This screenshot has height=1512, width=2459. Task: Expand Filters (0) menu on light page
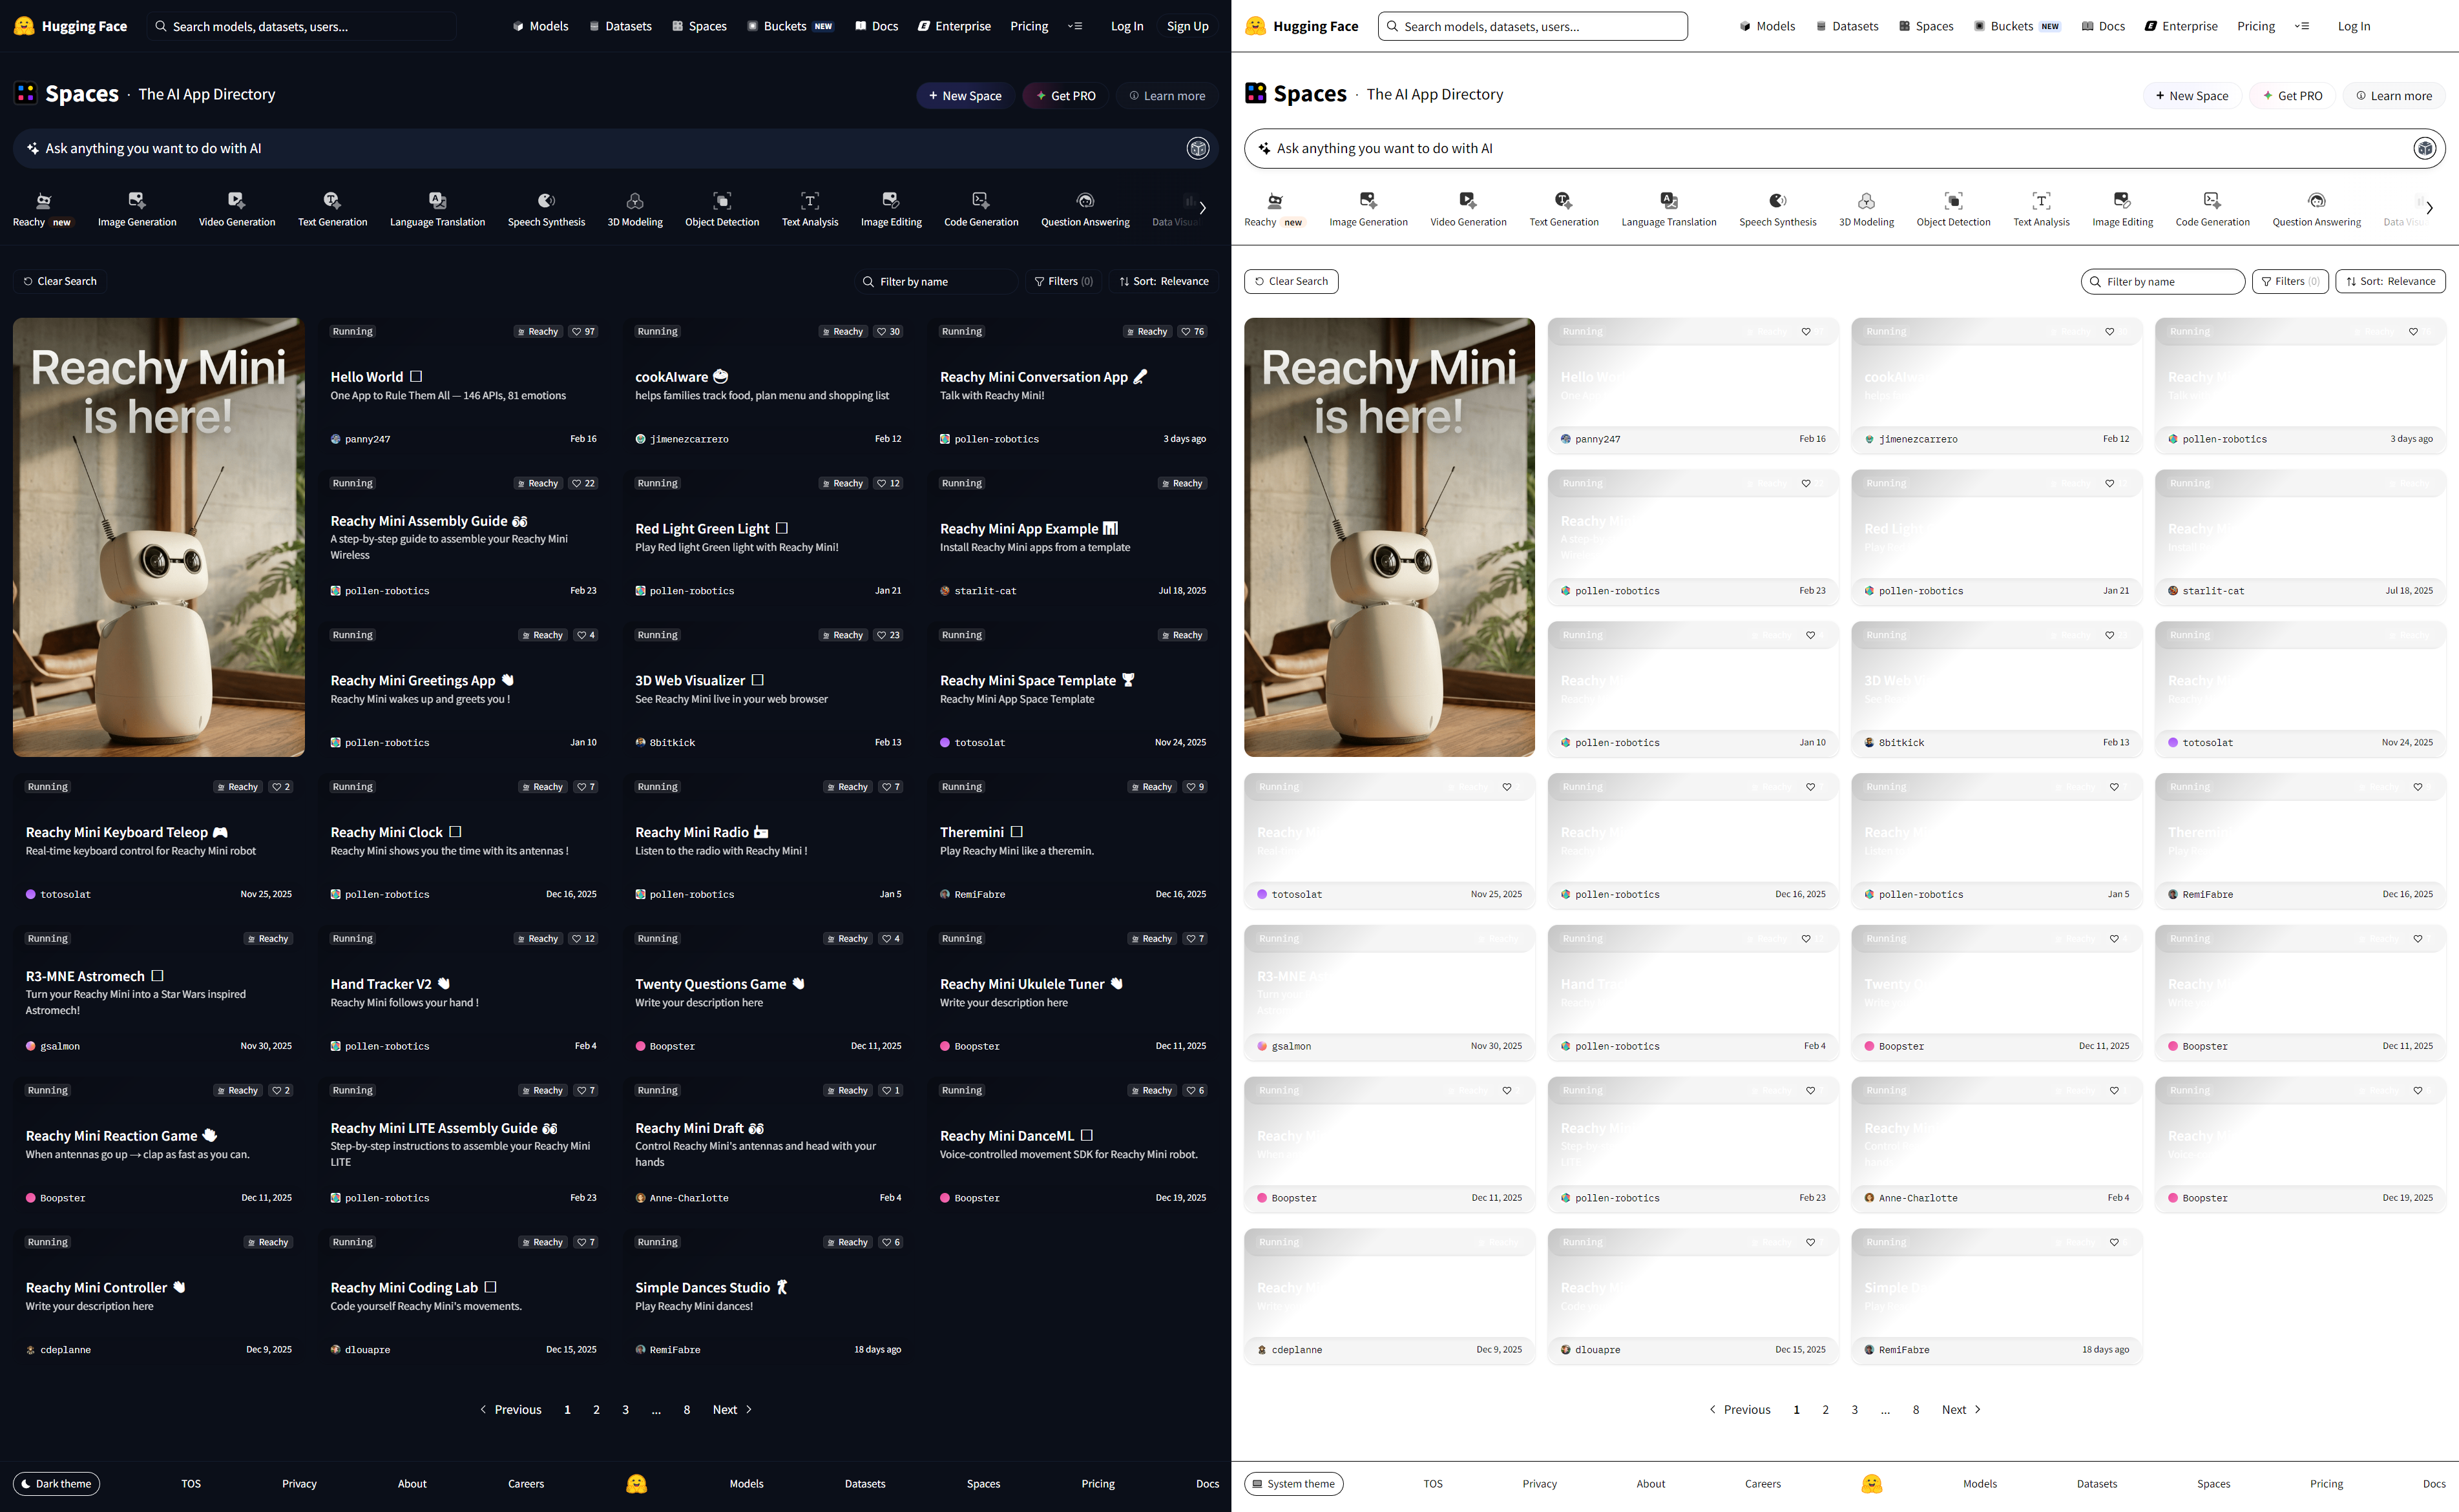click(x=2290, y=282)
